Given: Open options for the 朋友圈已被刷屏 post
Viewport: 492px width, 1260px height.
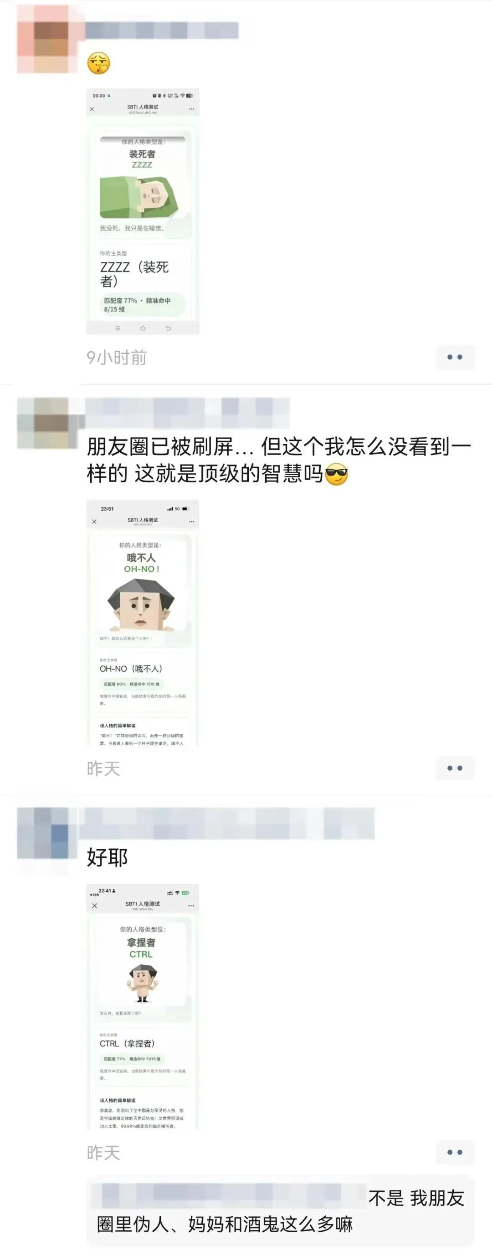Looking at the screenshot, I should click(455, 768).
